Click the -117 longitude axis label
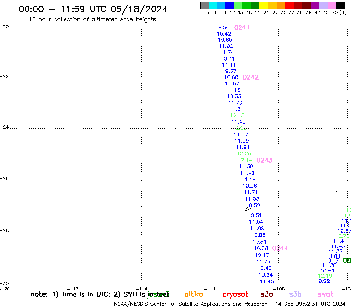 point(73,289)
